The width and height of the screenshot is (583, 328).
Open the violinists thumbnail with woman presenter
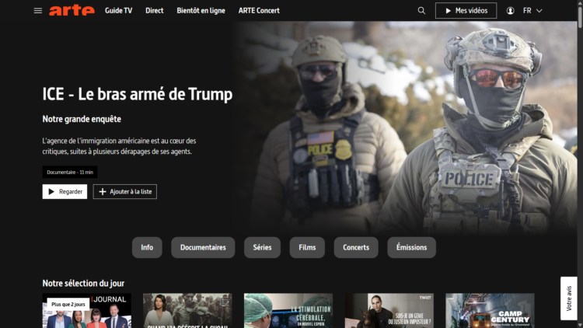click(x=187, y=311)
